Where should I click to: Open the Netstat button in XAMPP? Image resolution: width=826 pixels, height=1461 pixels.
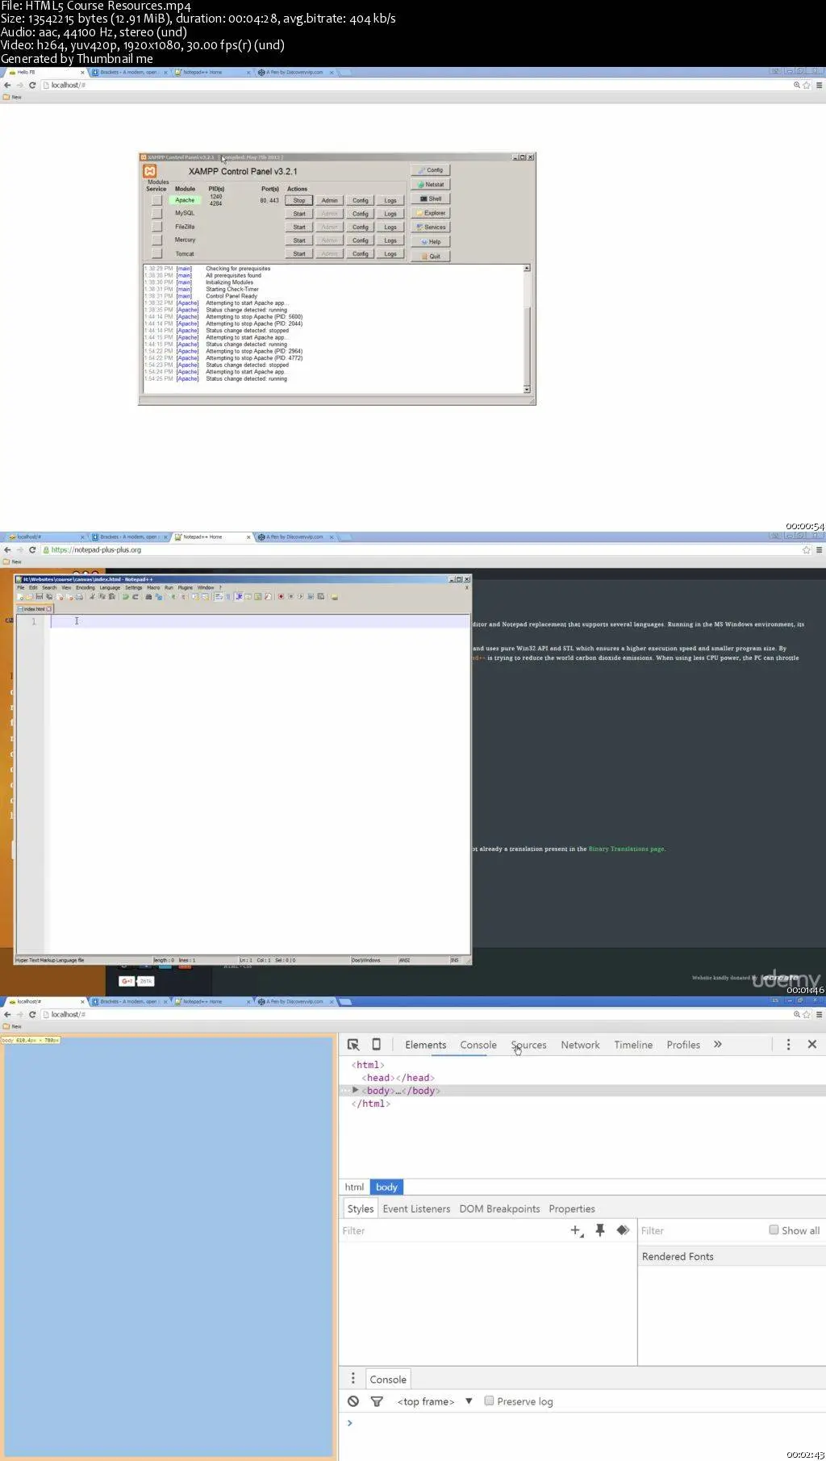(x=431, y=184)
